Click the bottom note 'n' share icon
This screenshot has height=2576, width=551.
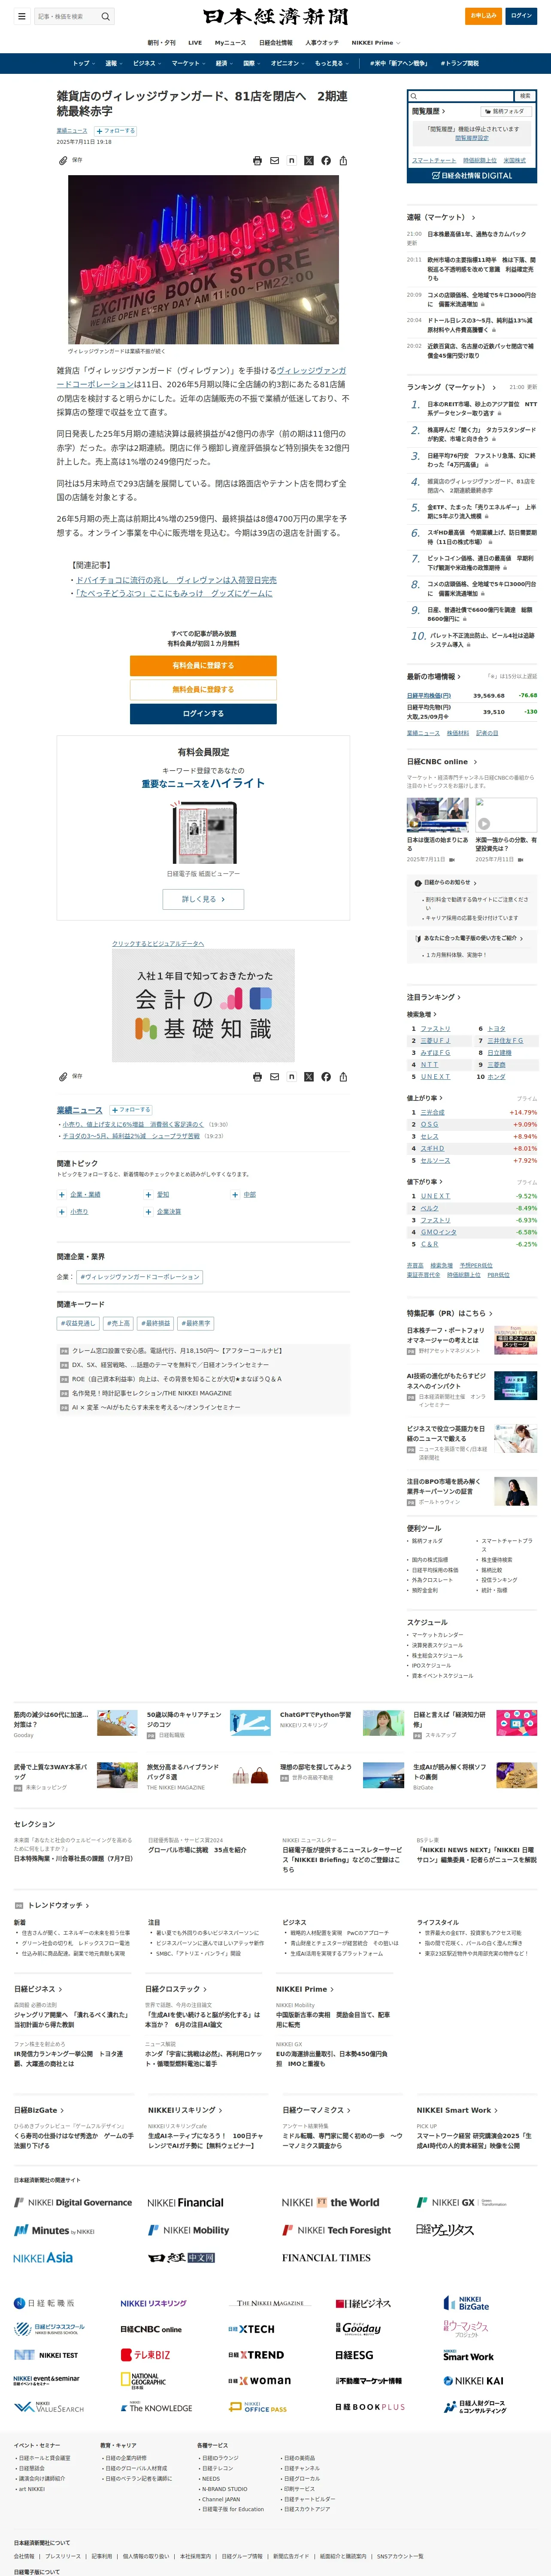(x=291, y=1077)
